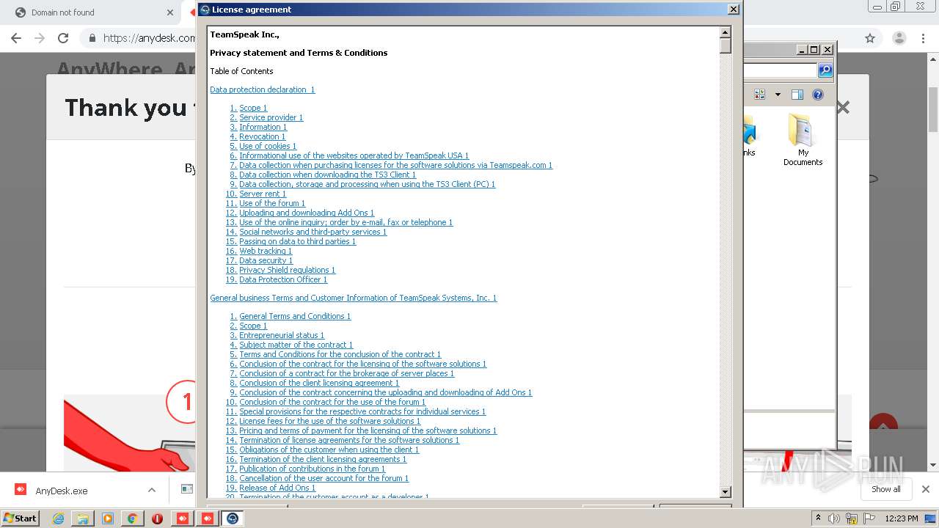
Task: Bookmark page with Chrome star icon
Action: tap(870, 38)
